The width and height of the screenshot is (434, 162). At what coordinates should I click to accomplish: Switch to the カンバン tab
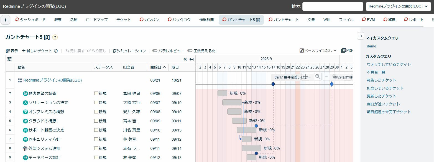(149, 20)
